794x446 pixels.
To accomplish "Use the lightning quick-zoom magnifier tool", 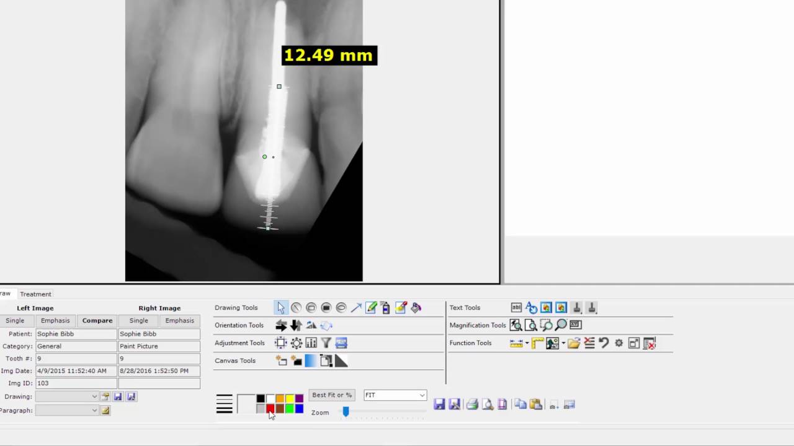I will point(515,325).
